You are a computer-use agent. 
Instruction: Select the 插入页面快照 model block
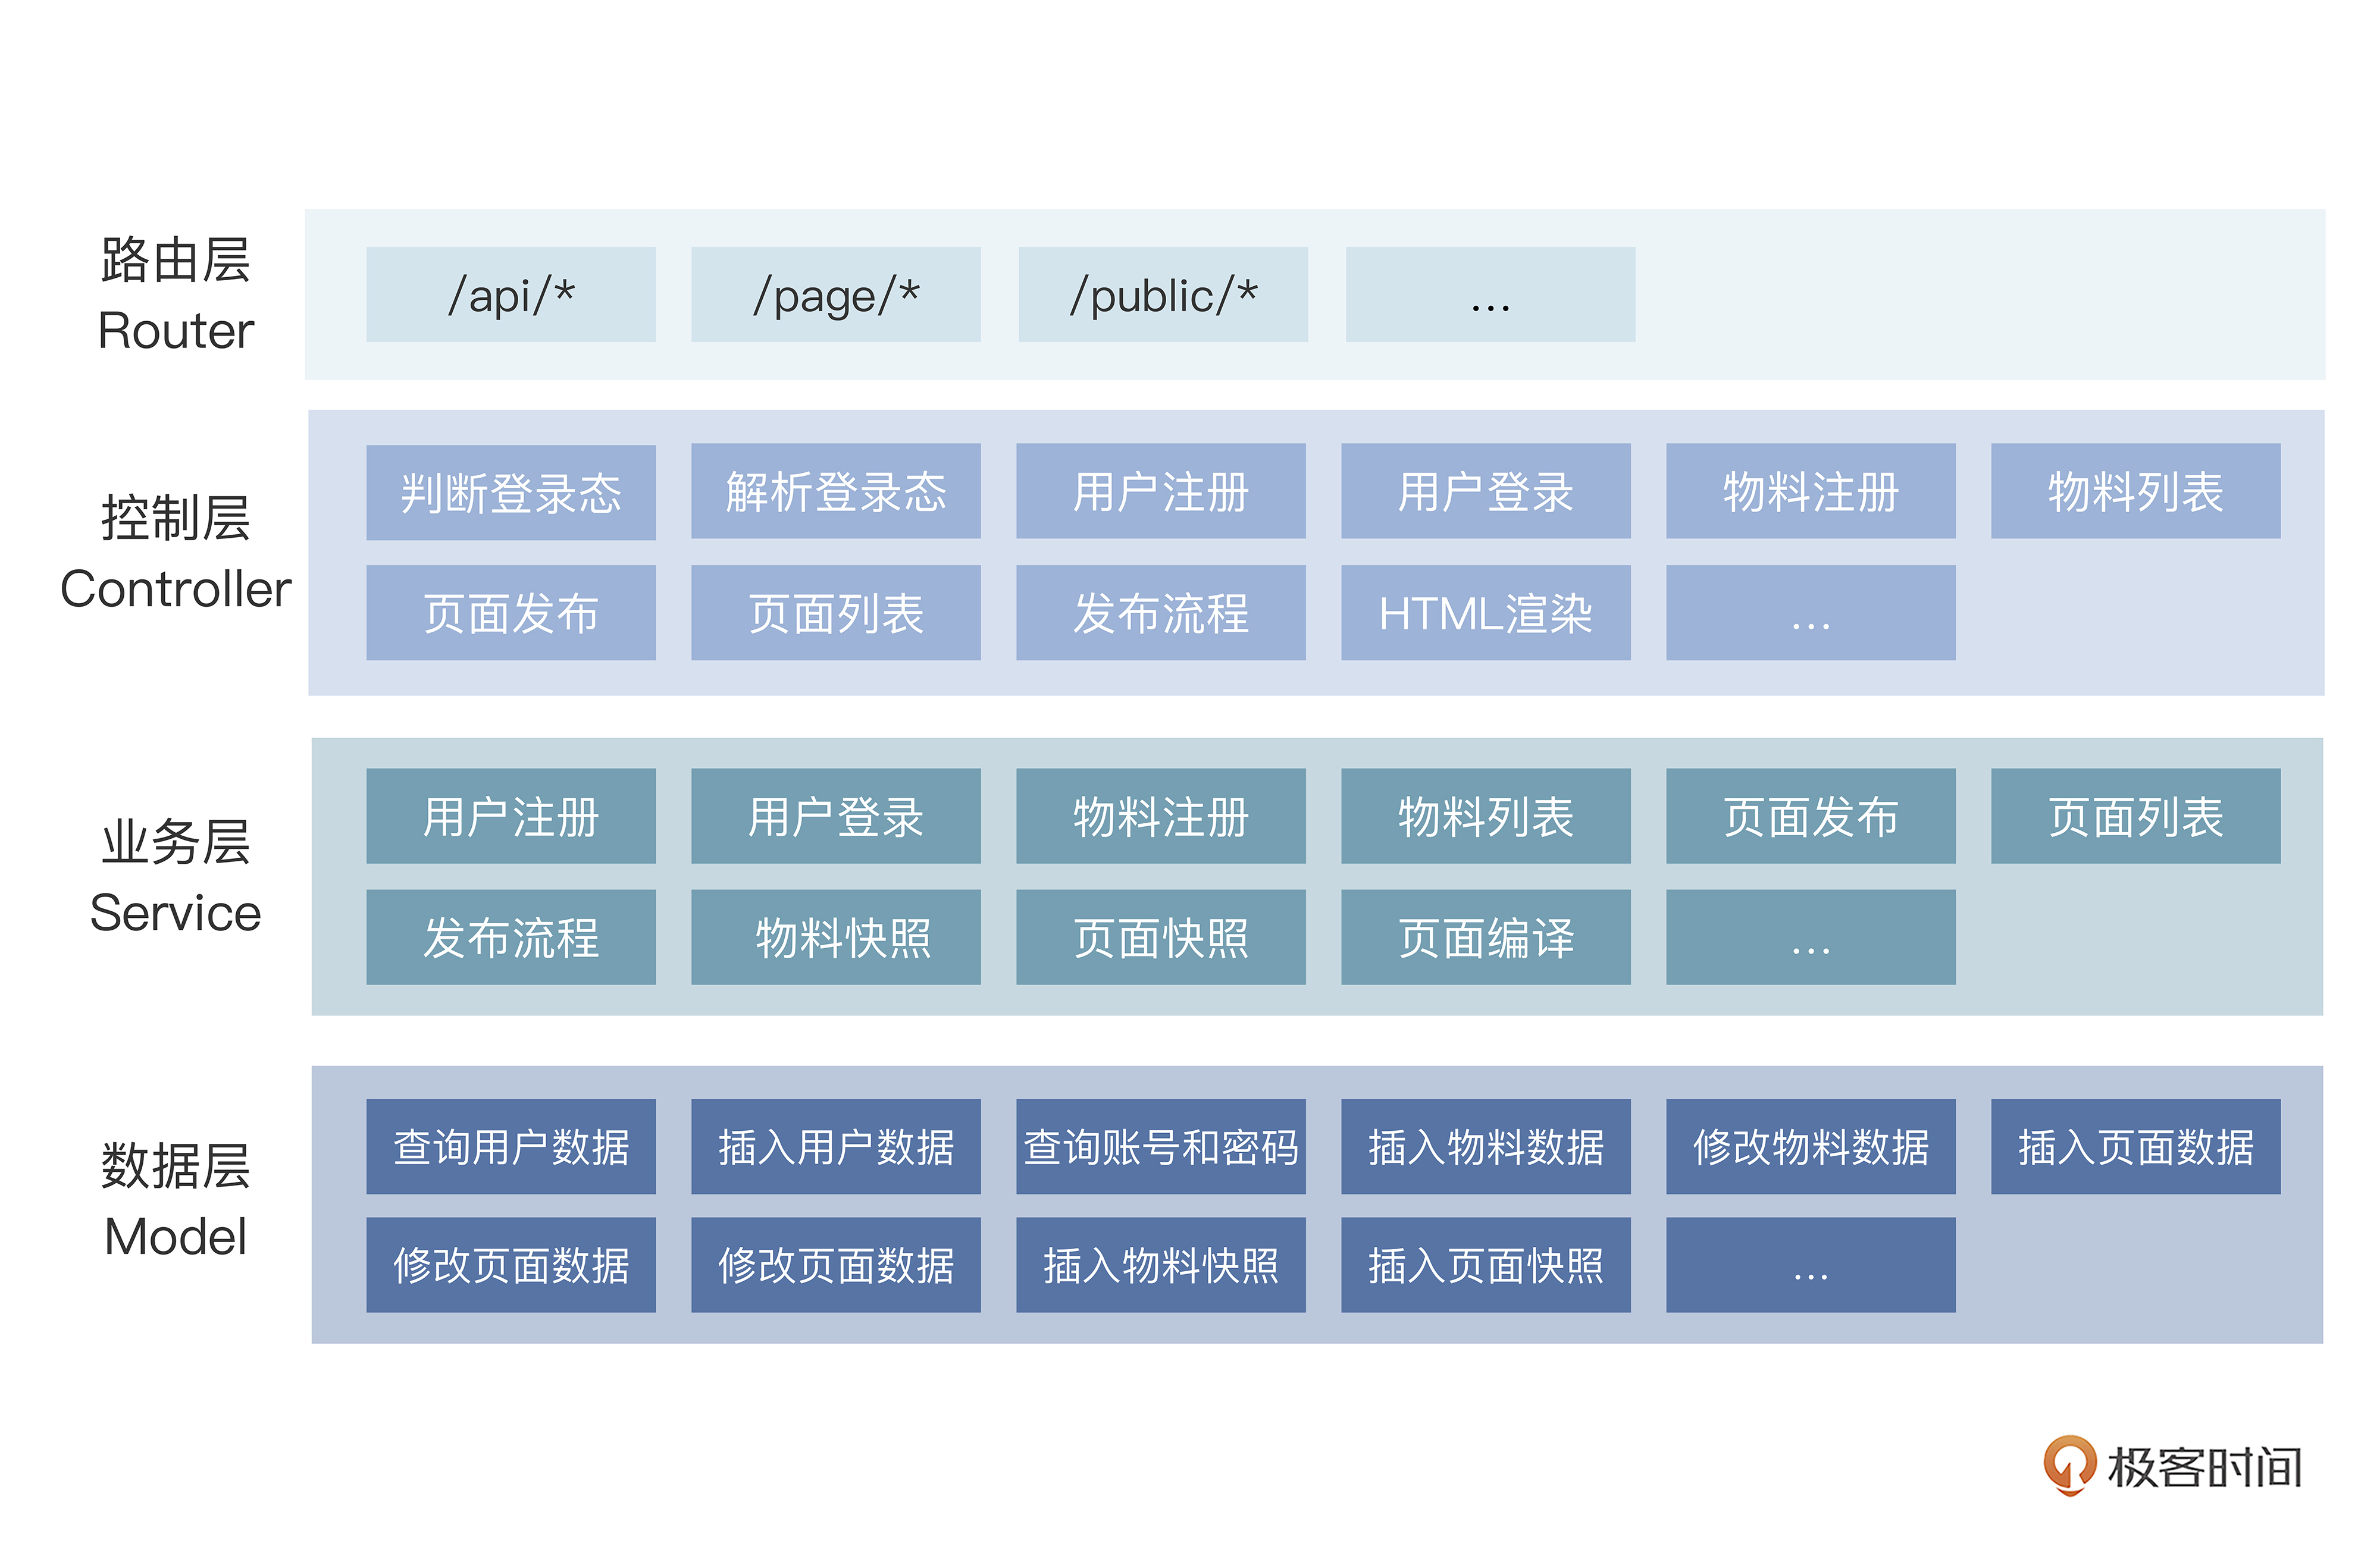pos(1485,1264)
